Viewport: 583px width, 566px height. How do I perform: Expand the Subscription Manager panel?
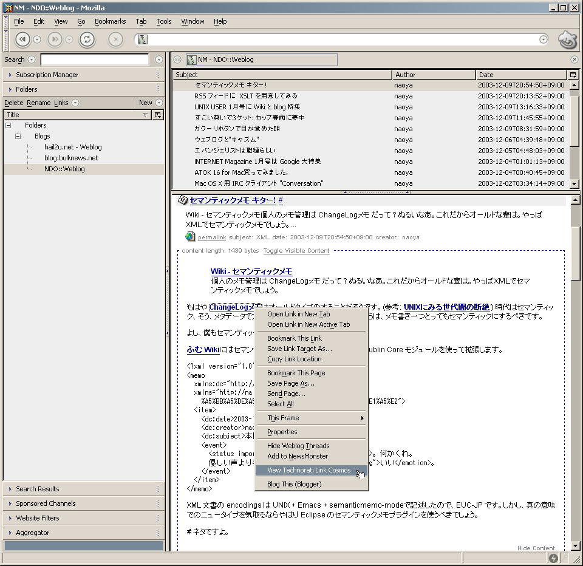click(x=47, y=75)
